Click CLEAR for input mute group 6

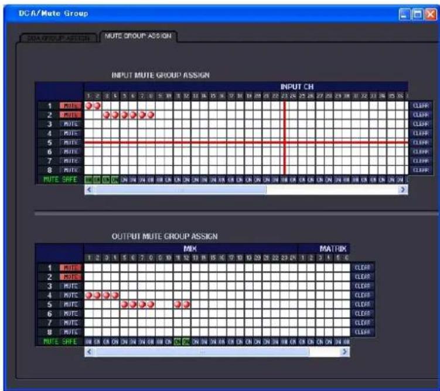coord(420,152)
